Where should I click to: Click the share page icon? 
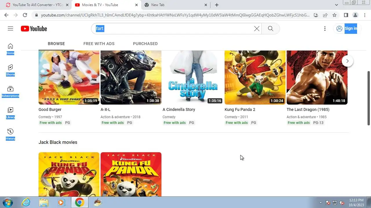tap(325, 15)
